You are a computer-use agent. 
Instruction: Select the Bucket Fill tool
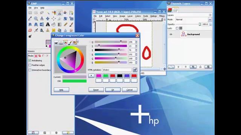pos(53,24)
